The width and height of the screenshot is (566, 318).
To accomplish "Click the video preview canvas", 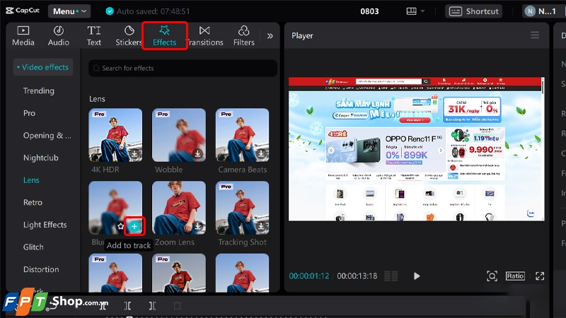I will [x=416, y=149].
